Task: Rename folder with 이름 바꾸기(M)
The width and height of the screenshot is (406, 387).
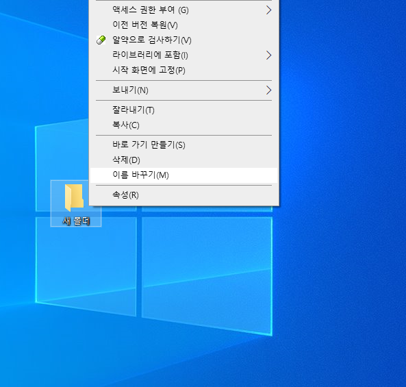Action: coord(184,175)
